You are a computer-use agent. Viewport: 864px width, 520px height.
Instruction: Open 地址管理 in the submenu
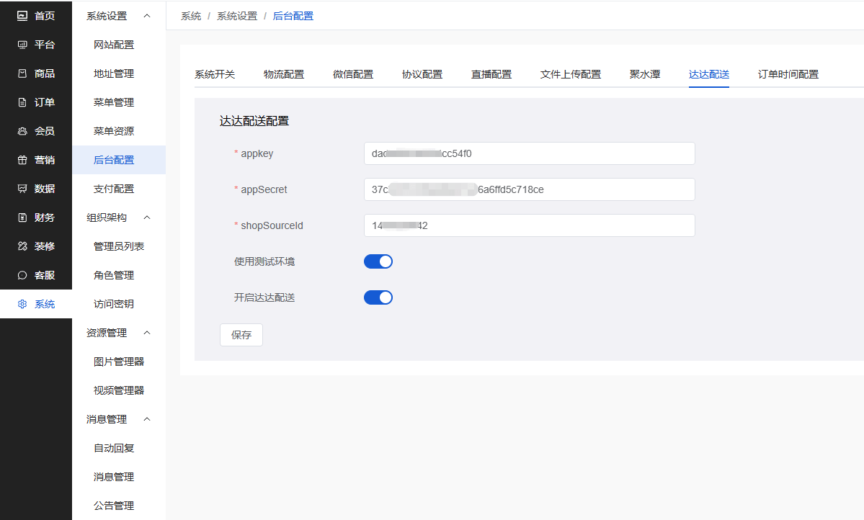[119, 73]
